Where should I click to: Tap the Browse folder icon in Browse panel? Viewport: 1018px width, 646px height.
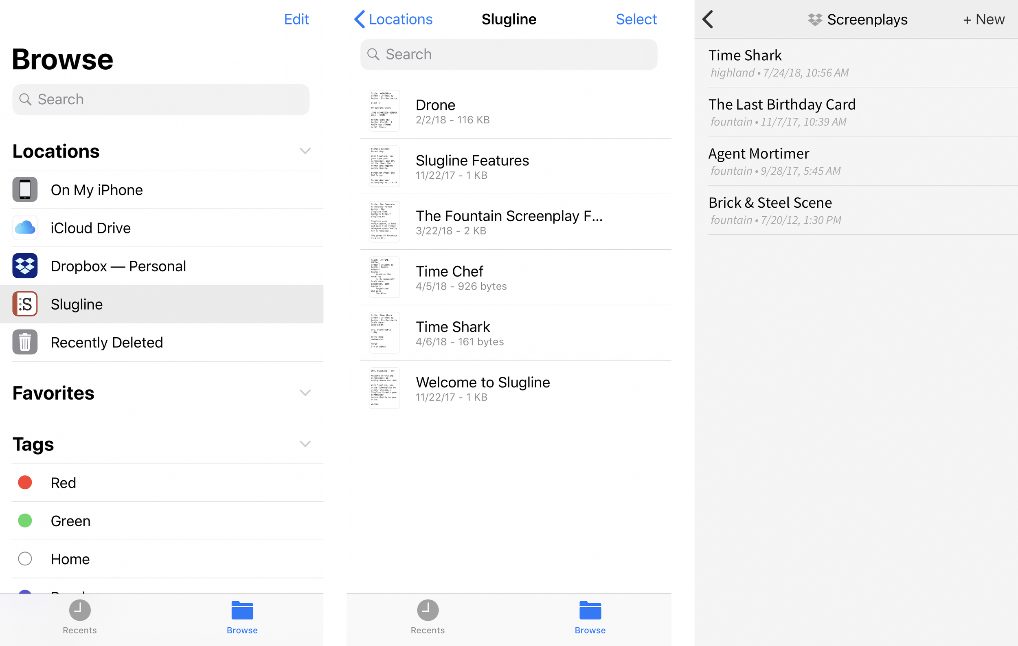[x=242, y=610]
